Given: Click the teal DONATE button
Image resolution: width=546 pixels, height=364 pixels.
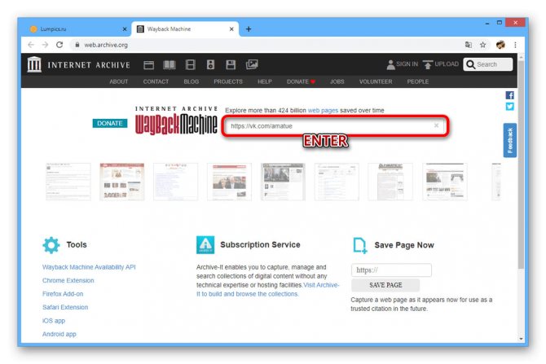Looking at the screenshot, I should pyautogui.click(x=110, y=123).
